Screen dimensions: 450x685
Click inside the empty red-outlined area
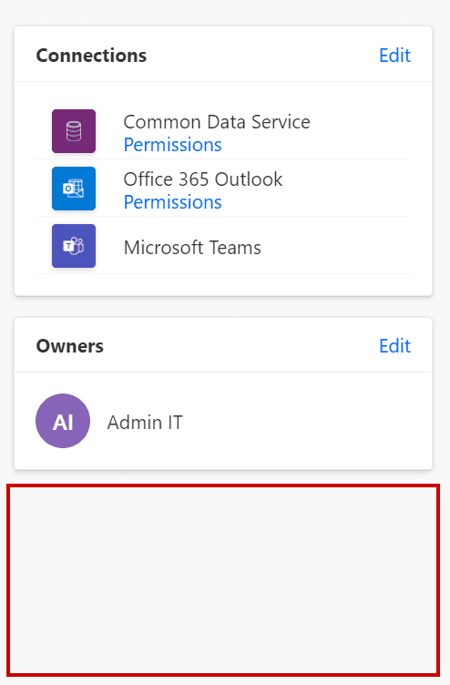click(x=223, y=579)
